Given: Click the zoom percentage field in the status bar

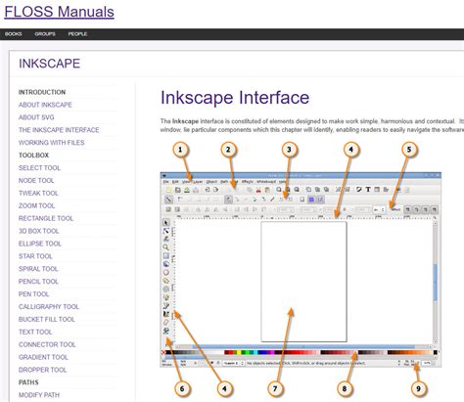Looking at the screenshot, I should click(427, 363).
